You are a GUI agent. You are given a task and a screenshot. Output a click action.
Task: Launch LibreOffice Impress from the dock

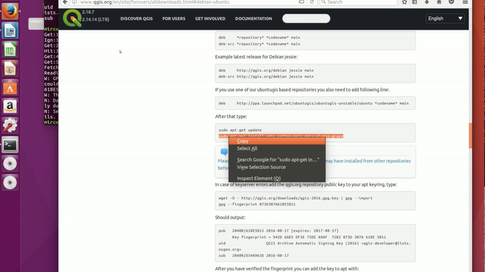coord(10,69)
